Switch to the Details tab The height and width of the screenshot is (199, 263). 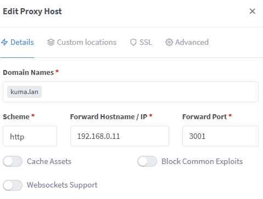(18, 42)
